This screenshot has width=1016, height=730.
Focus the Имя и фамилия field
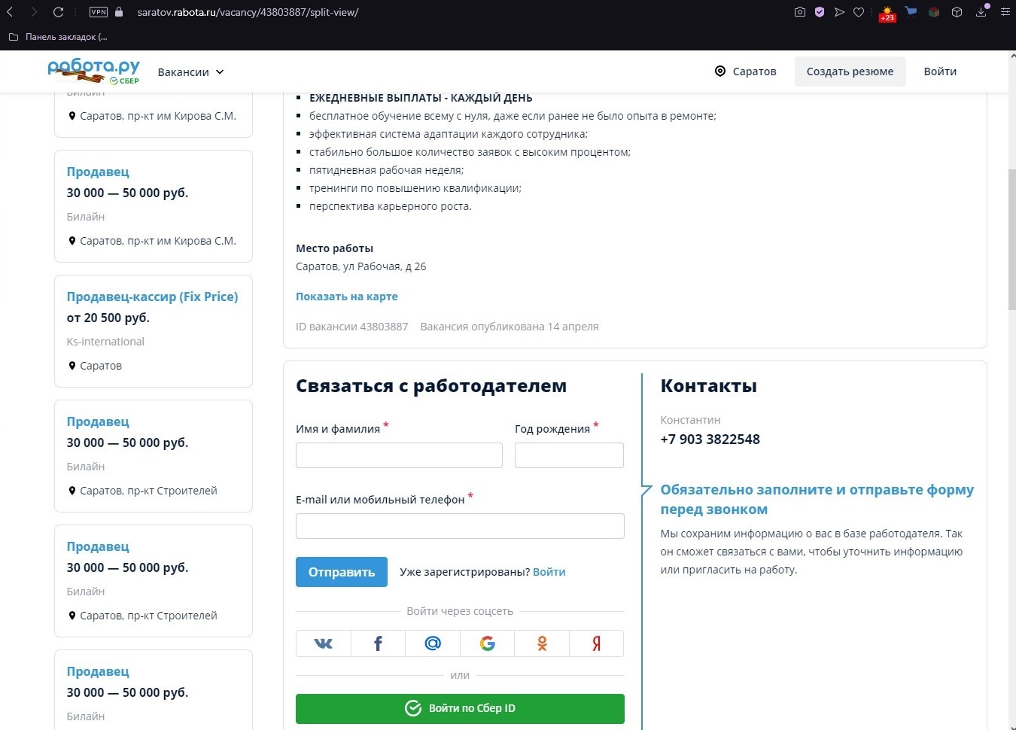coord(399,455)
